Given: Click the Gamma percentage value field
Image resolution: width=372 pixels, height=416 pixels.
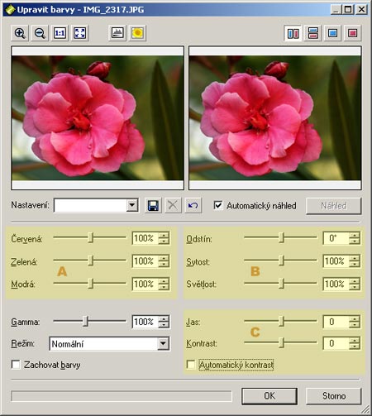Looking at the screenshot, I should 145,322.
